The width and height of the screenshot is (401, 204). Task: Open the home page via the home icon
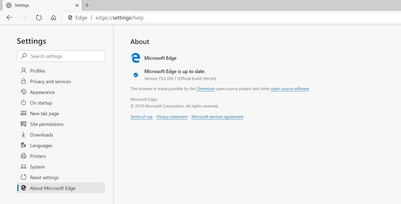[x=53, y=17]
